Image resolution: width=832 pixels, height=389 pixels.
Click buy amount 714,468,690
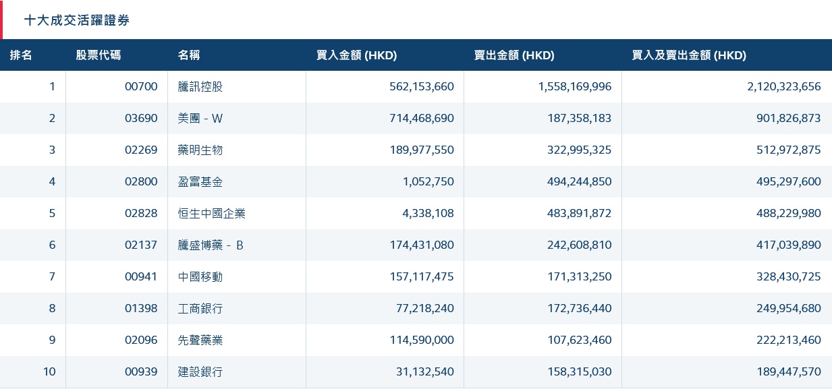tap(422, 118)
